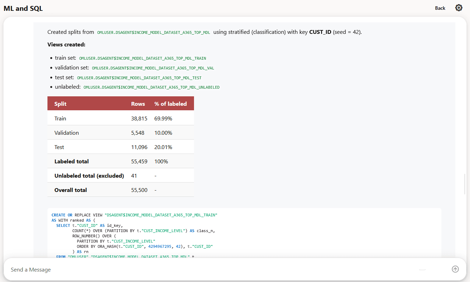Click the train set view name ending _TRAIN

(143, 58)
